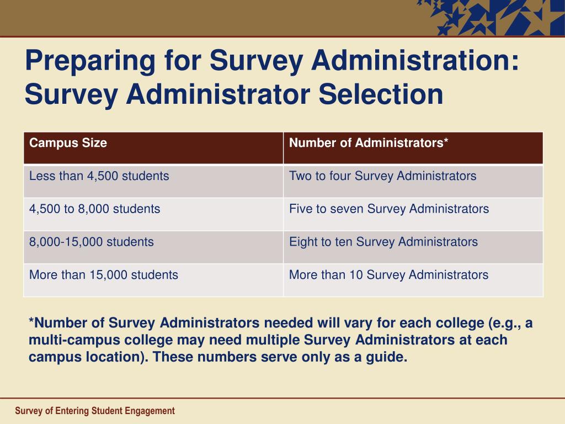Select the 'Survey Administrator Selection' subtitle line
565x424 pixels.
[234, 94]
